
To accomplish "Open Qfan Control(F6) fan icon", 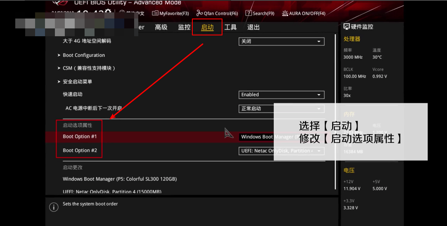I will pyautogui.click(x=200, y=13).
